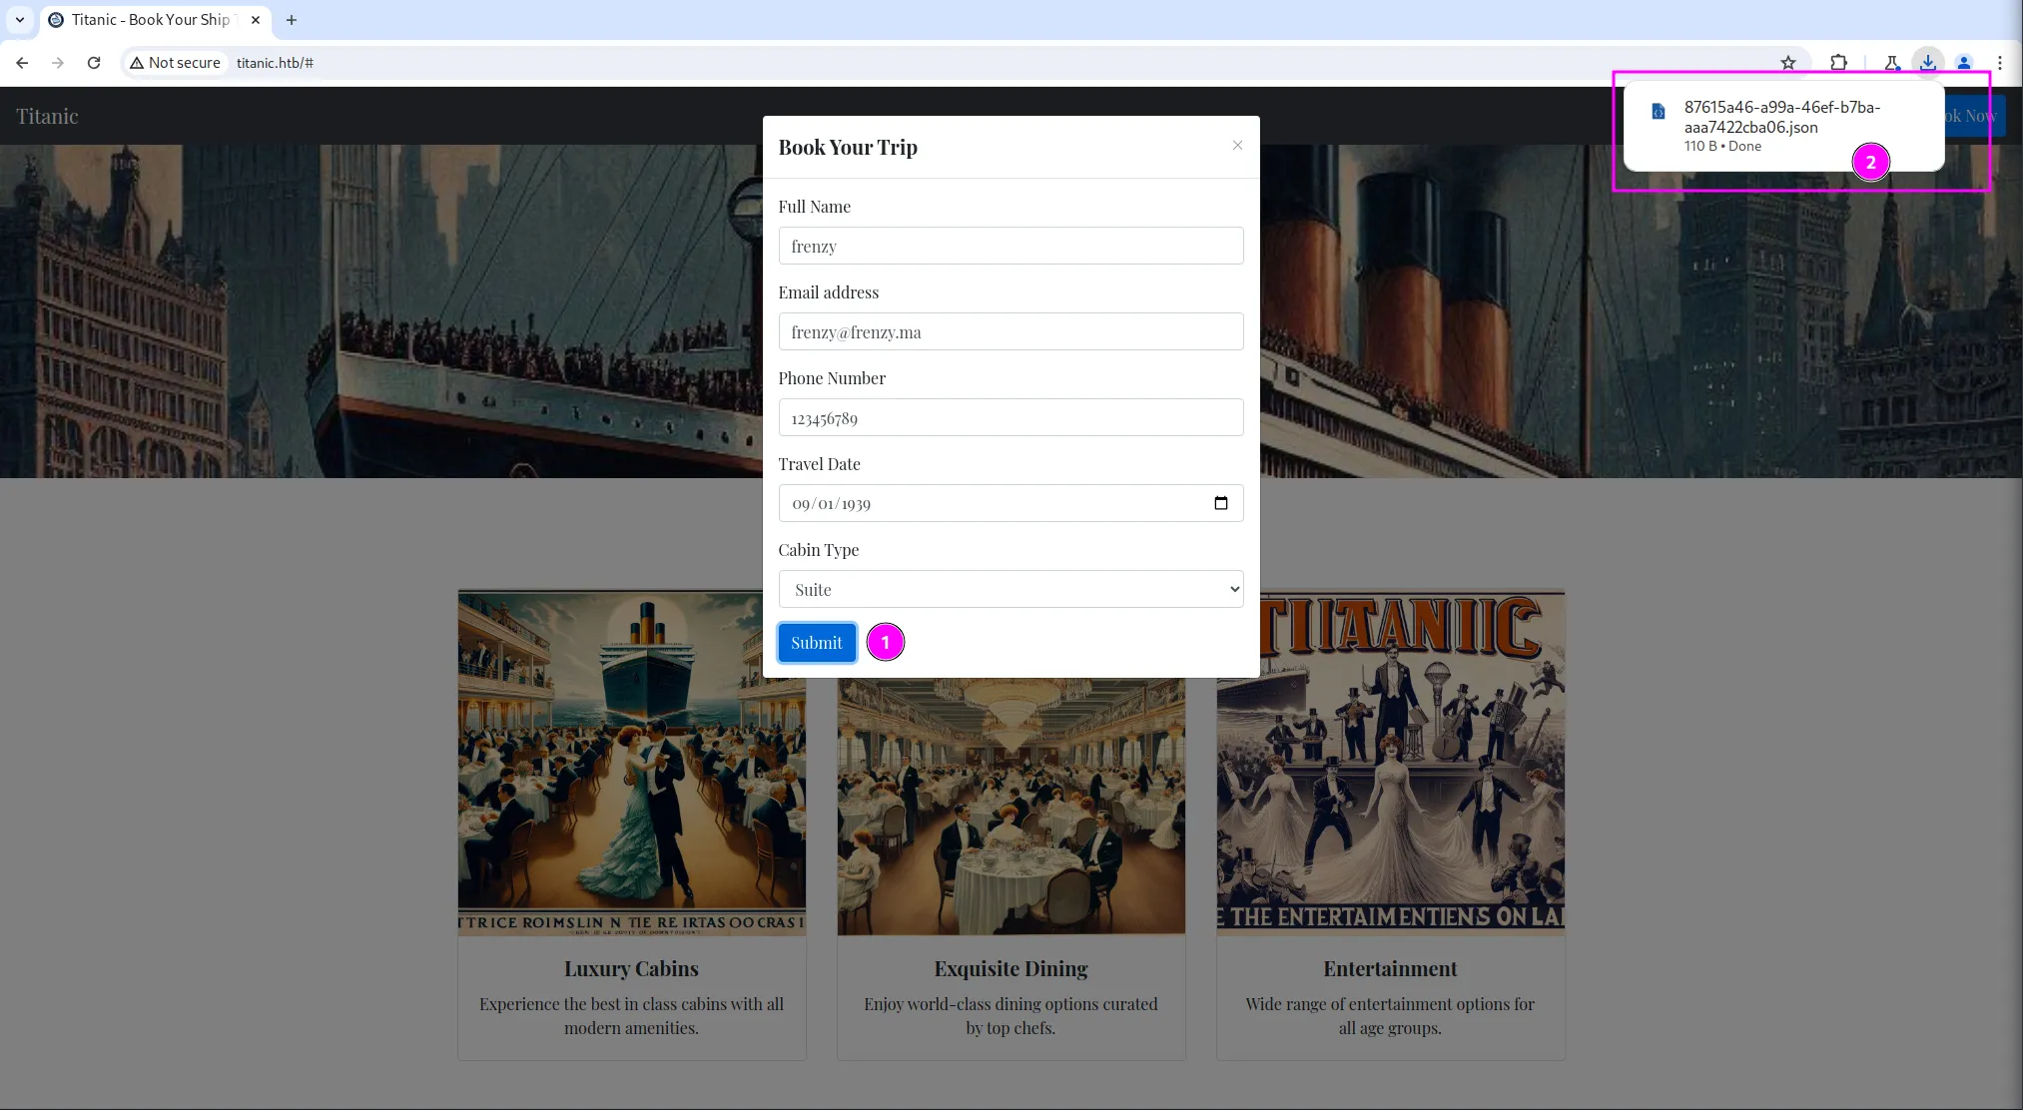Click the Full Name label
The width and height of the screenshot is (2023, 1110).
tap(815, 207)
